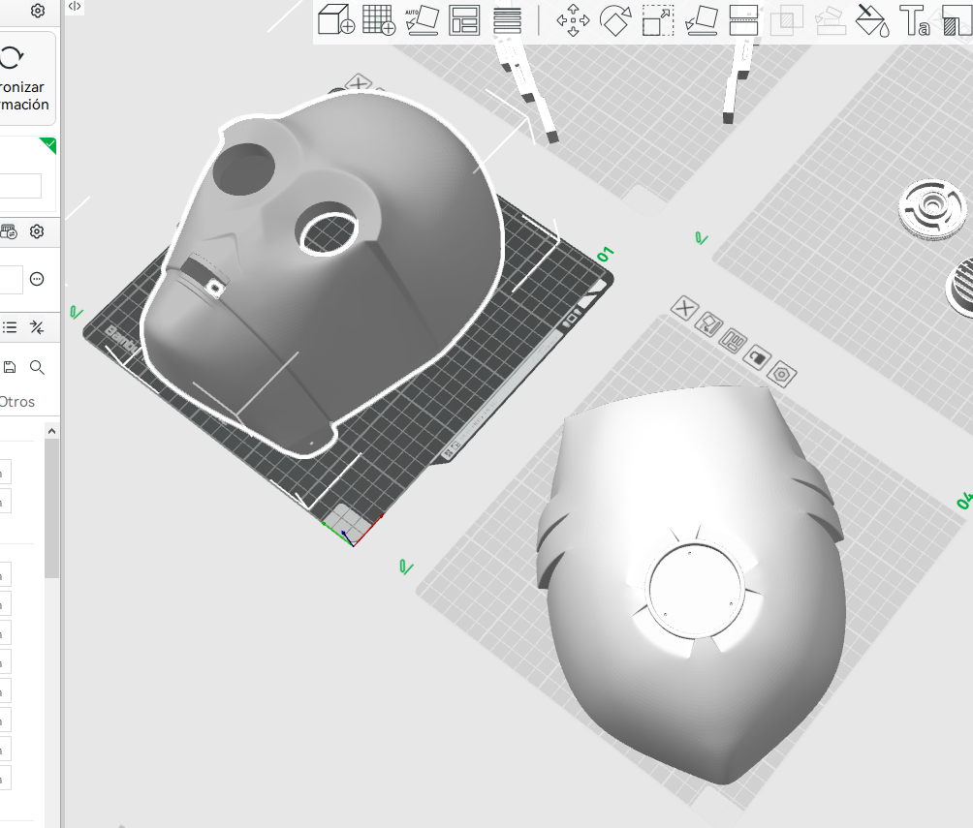Click the greyed Support painting tool
The image size is (973, 828).
pyautogui.click(x=830, y=19)
